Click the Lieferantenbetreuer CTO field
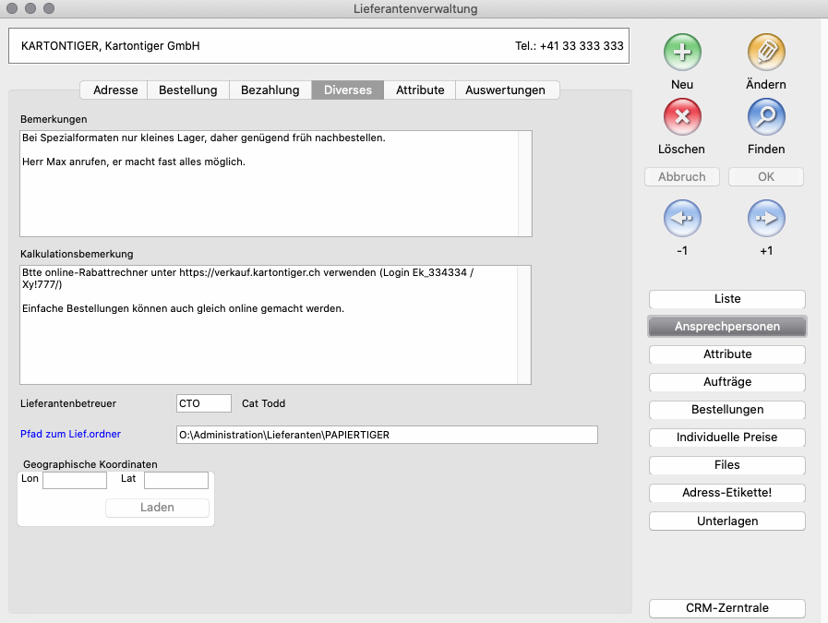This screenshot has height=623, width=828. coord(203,403)
